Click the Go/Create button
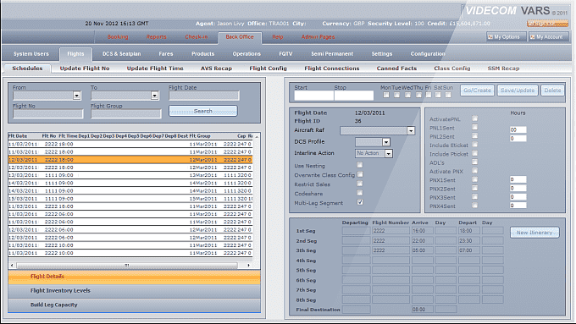Viewport: 576px width, 324px height. point(477,91)
